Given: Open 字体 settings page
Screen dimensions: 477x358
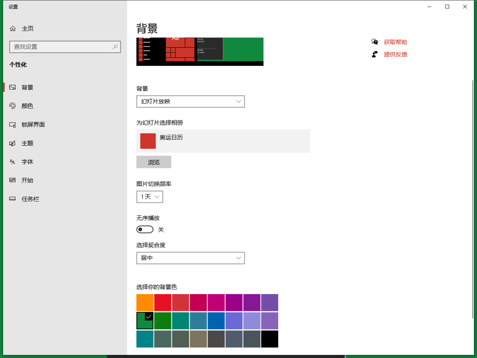Looking at the screenshot, I should (x=27, y=162).
